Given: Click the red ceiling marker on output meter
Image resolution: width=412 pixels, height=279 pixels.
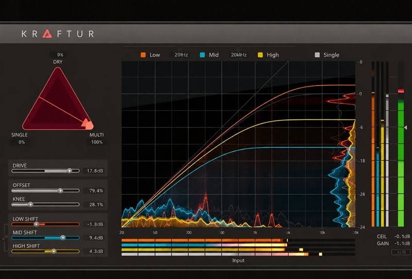Looking at the screenshot, I should [x=401, y=91].
